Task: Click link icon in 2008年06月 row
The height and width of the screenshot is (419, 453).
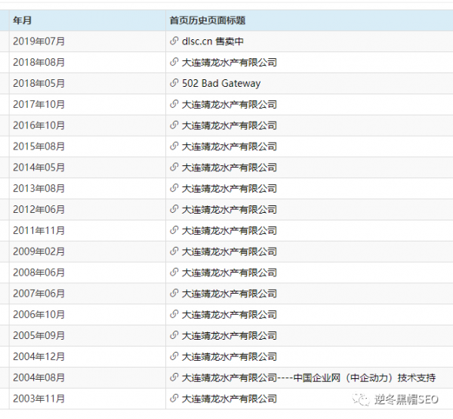Action: point(174,273)
